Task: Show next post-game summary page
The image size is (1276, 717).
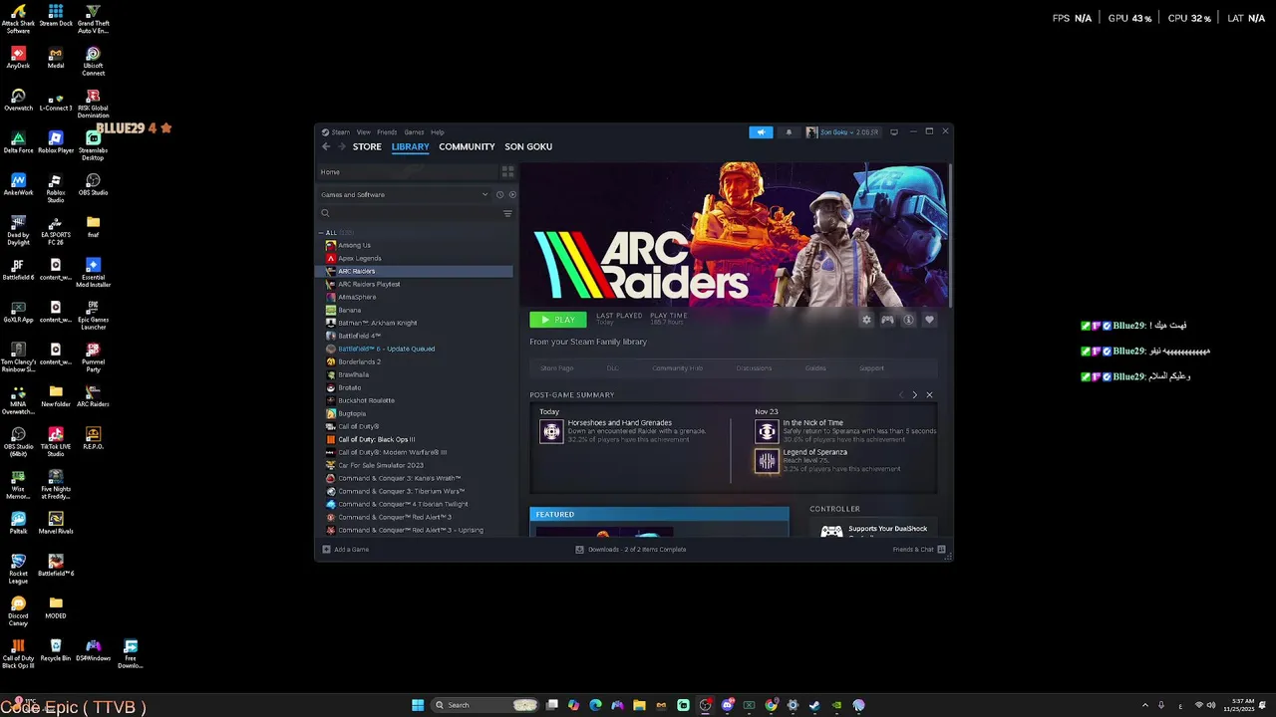Action: pyautogui.click(x=914, y=395)
